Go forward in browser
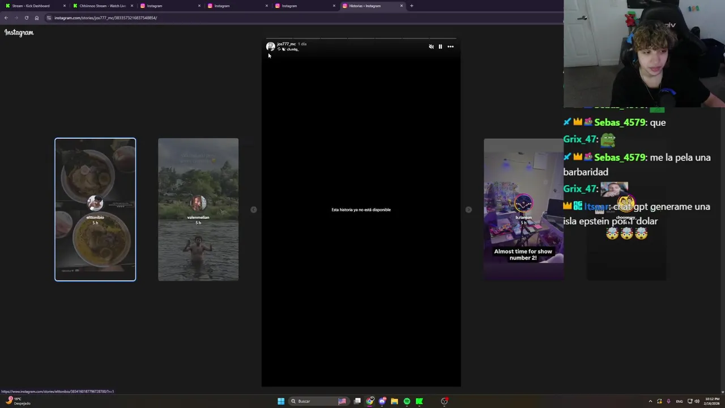725x408 pixels. (16, 18)
